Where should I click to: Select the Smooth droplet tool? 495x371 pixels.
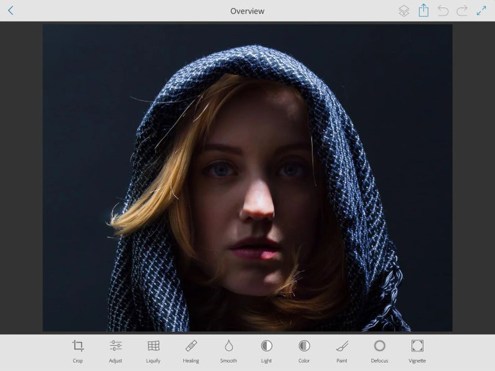[229, 346]
